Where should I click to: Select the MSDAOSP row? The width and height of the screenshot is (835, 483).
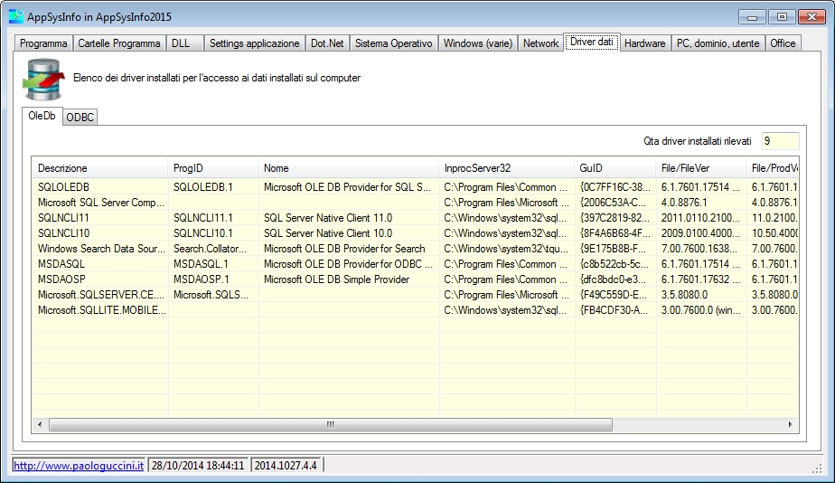pos(416,279)
